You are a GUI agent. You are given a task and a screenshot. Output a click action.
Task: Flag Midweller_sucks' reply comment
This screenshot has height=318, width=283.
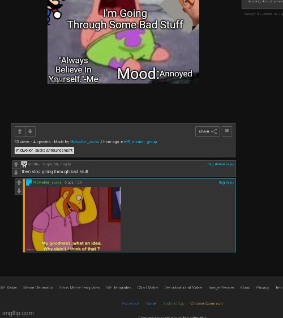(221, 183)
